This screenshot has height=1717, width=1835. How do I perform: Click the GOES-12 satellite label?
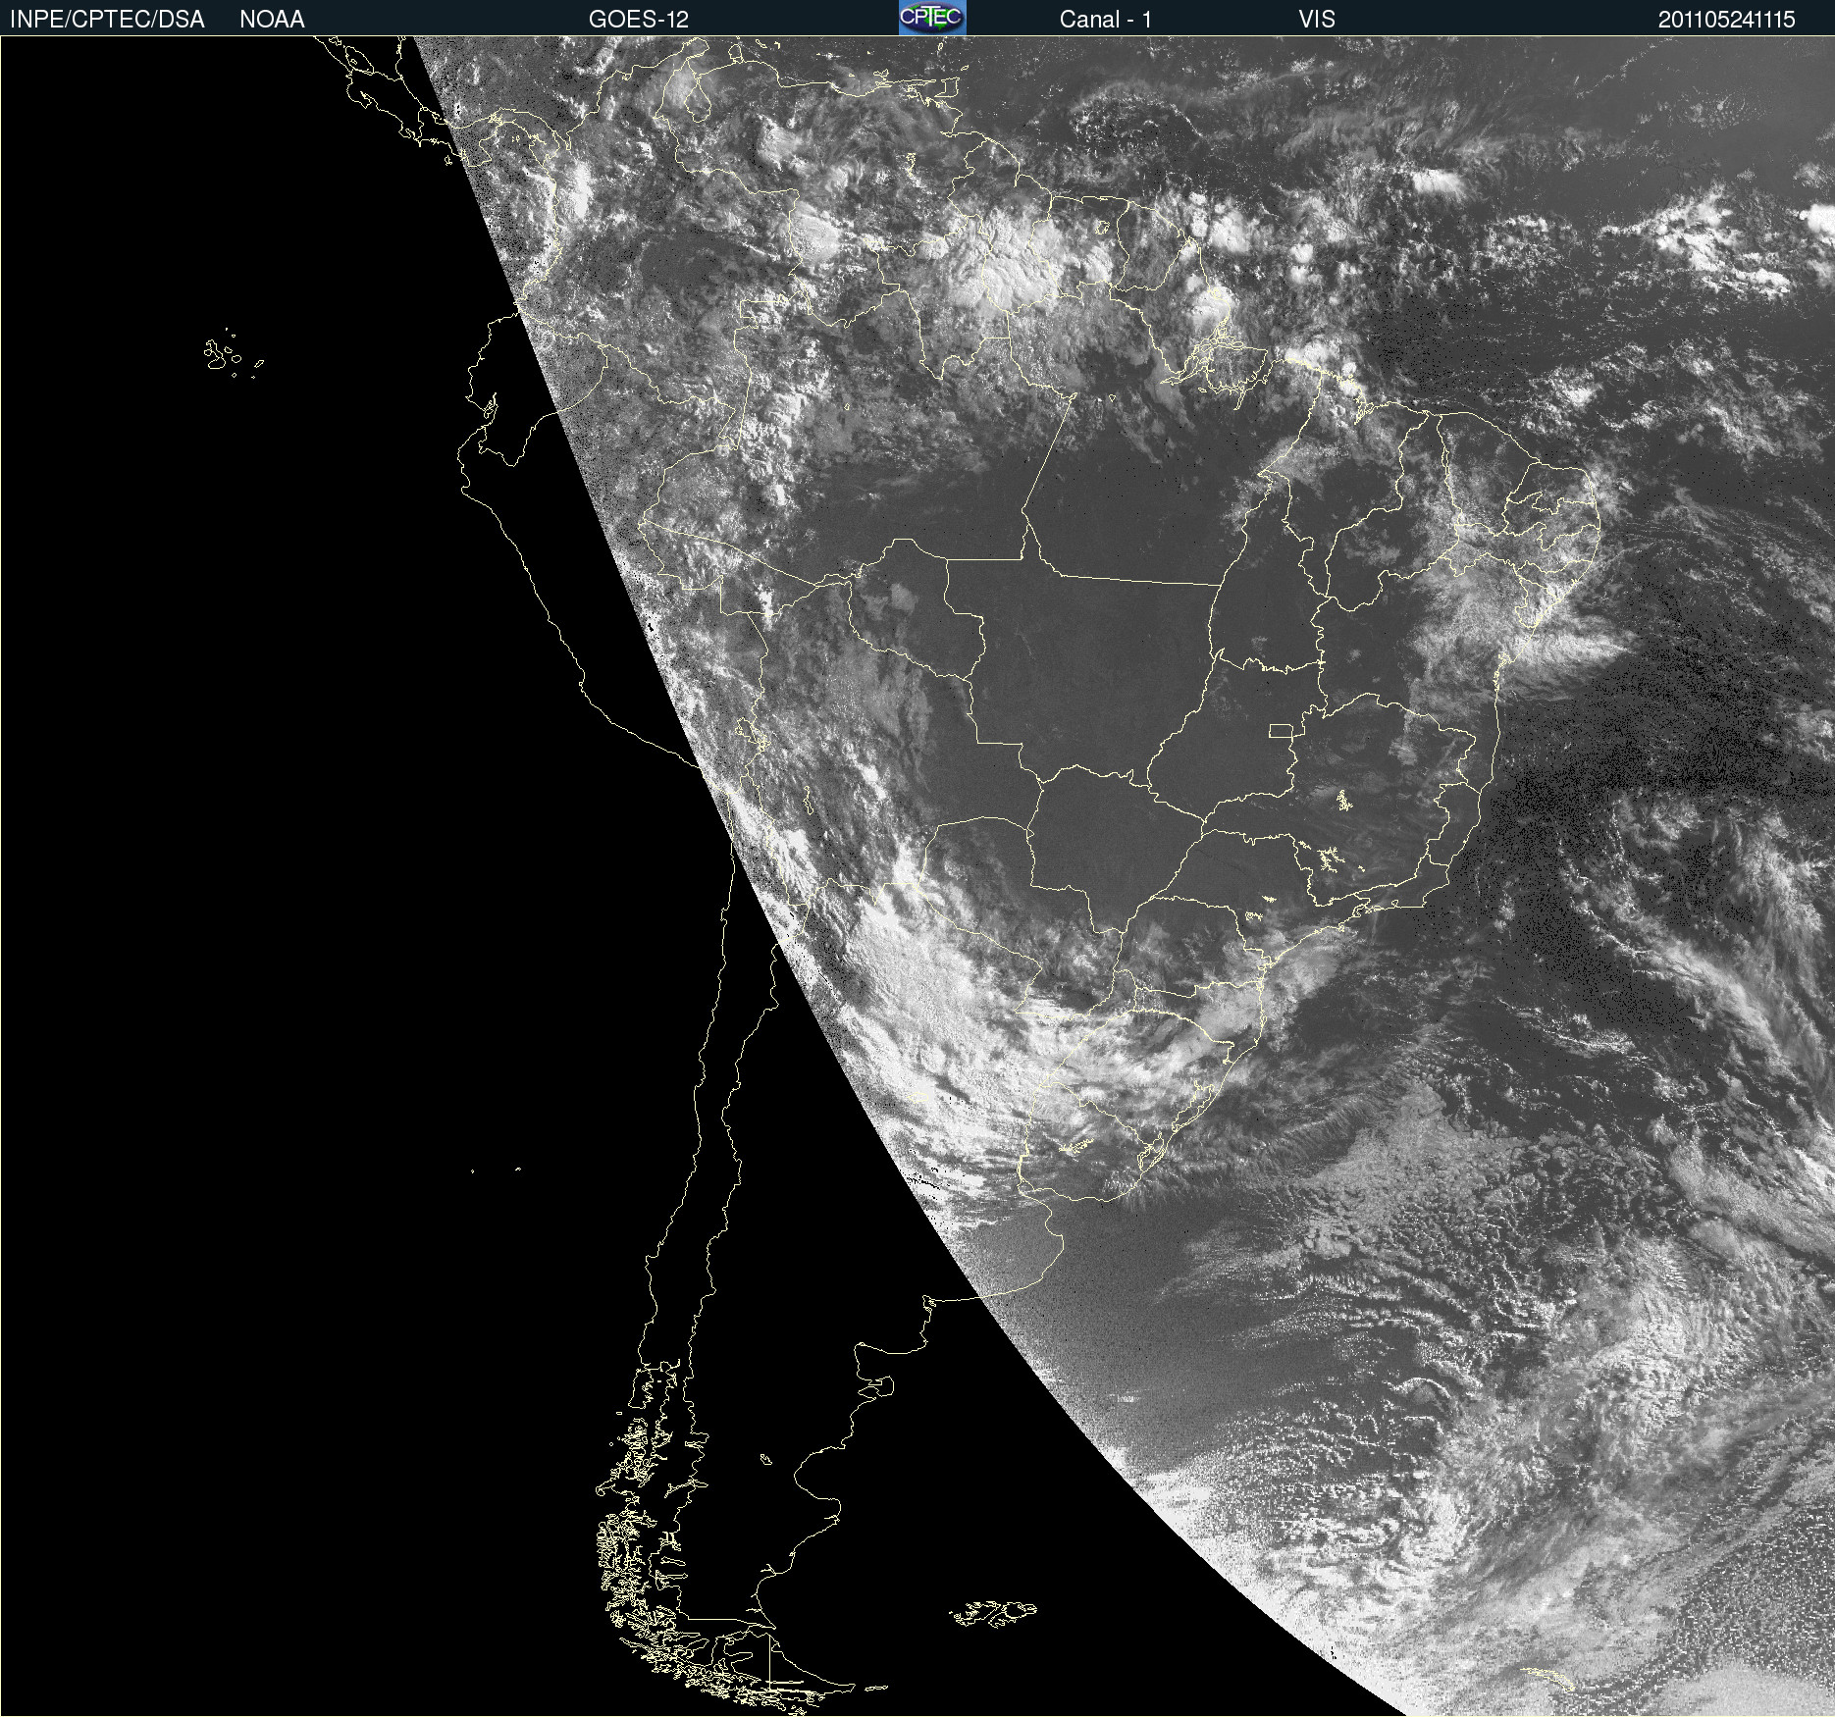point(639,20)
